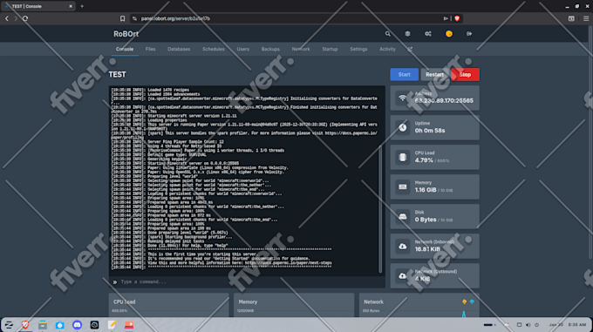Click the RoBOrt logo text

(126, 34)
